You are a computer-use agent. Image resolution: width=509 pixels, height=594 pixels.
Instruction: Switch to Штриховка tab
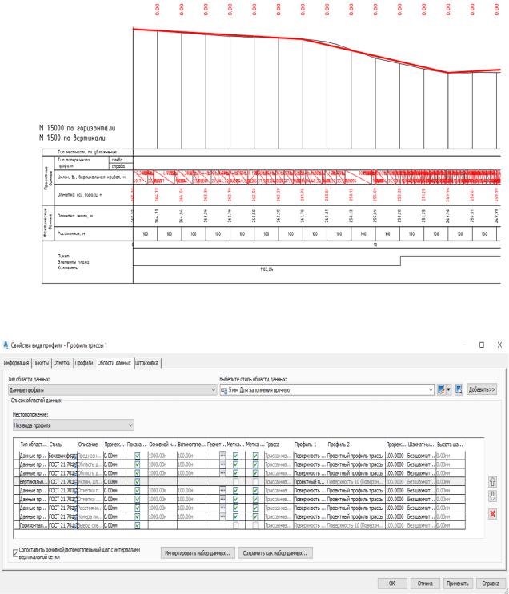click(147, 362)
